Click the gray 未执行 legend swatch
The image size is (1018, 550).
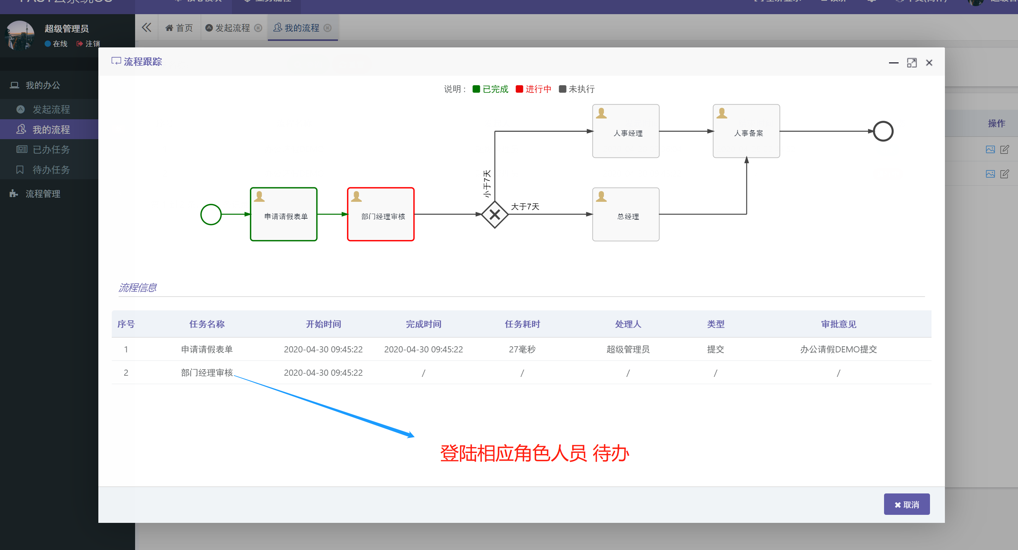click(562, 89)
